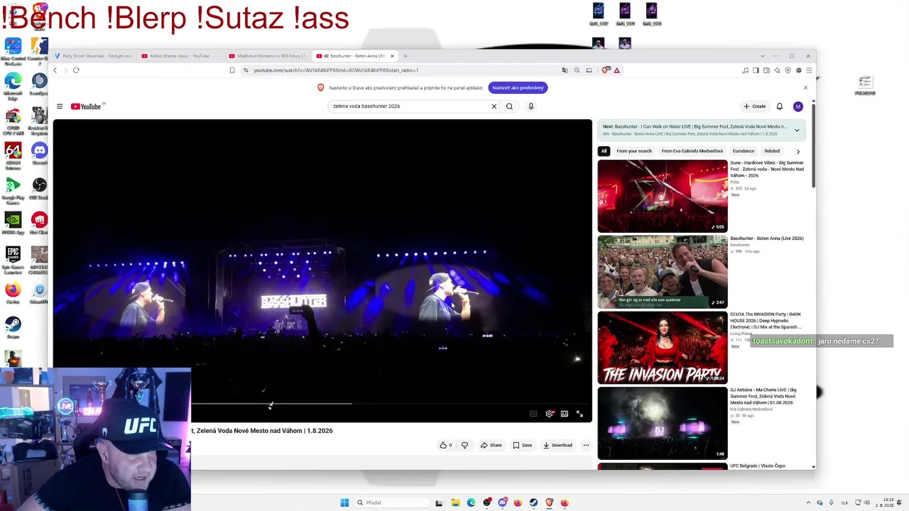Open more actions ellipsis menu

tap(586, 446)
